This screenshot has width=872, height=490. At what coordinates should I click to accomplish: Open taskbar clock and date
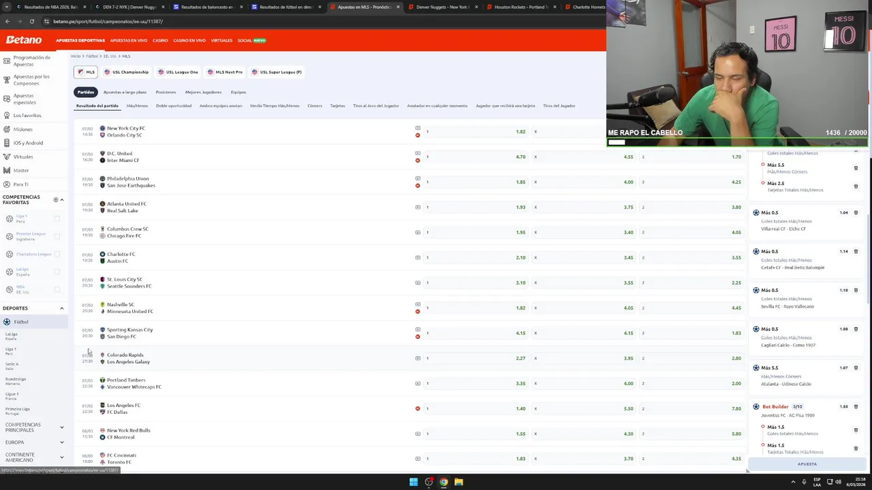click(x=856, y=482)
